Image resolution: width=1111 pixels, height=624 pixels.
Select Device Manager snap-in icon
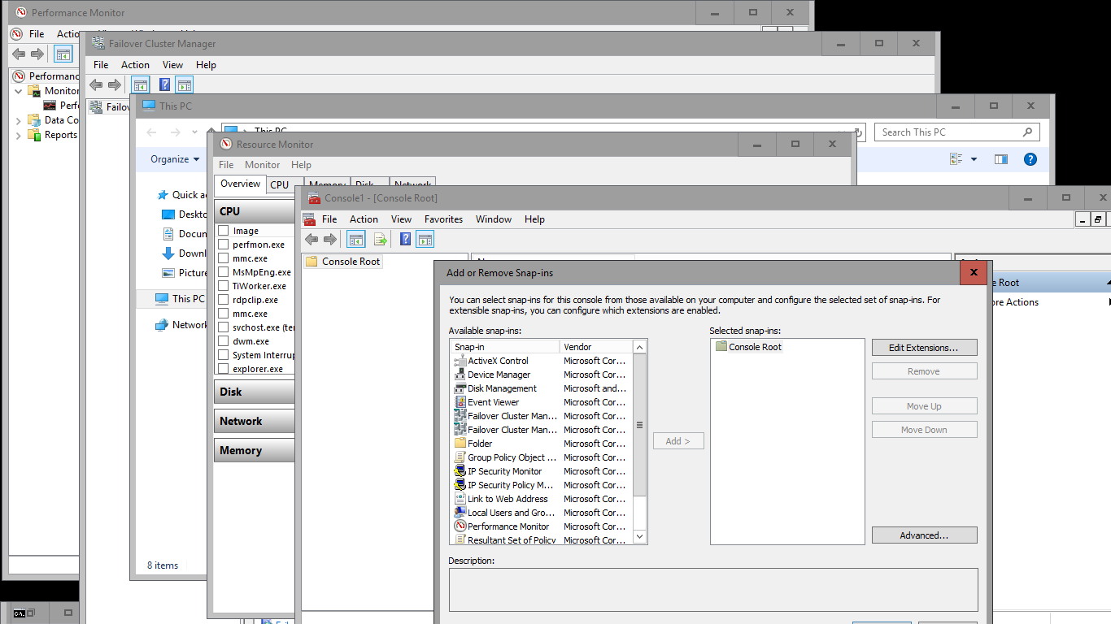460,375
